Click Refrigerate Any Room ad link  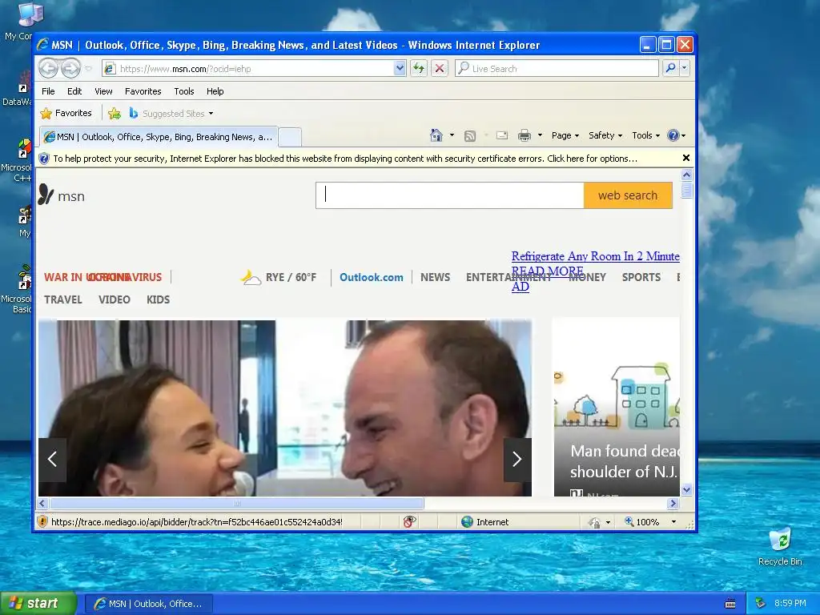coord(595,256)
